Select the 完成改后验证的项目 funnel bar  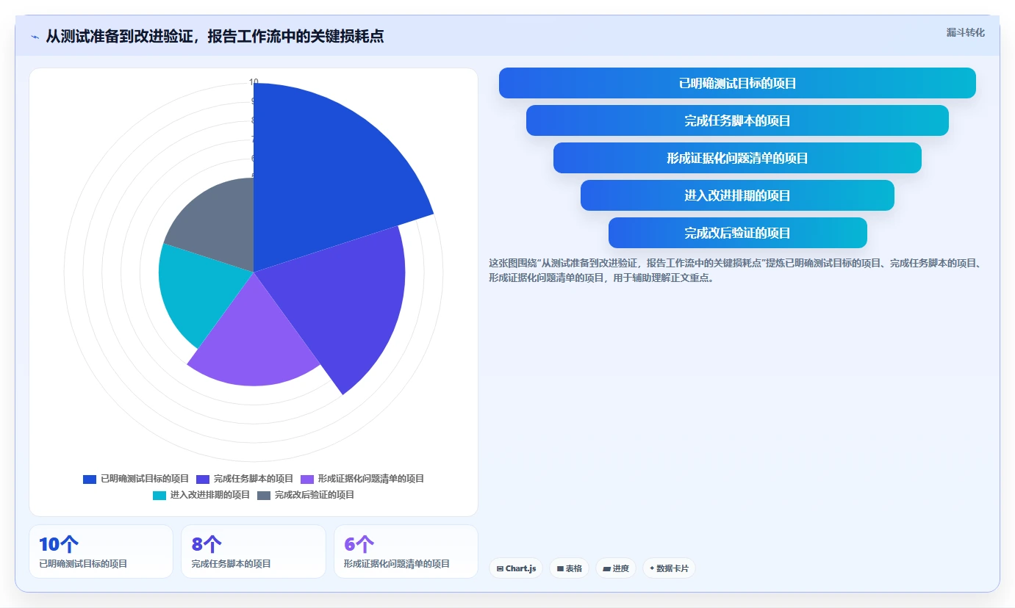pyautogui.click(x=737, y=233)
